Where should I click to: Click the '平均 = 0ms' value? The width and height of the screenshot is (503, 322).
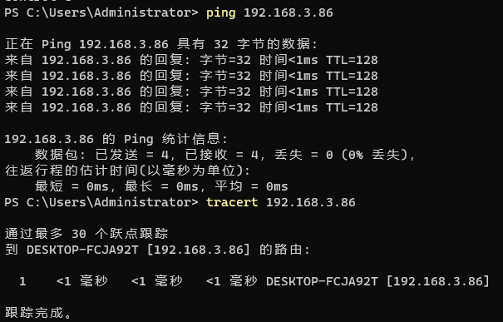pyautogui.click(x=251, y=186)
